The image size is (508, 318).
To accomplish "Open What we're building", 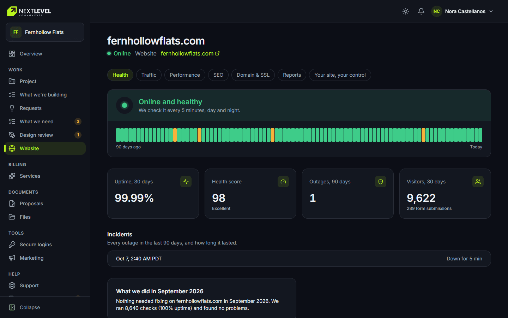I will point(45,95).
